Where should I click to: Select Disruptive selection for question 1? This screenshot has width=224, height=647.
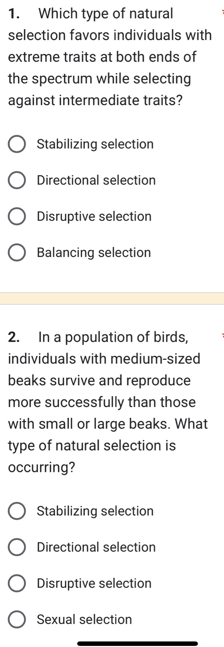[17, 216]
